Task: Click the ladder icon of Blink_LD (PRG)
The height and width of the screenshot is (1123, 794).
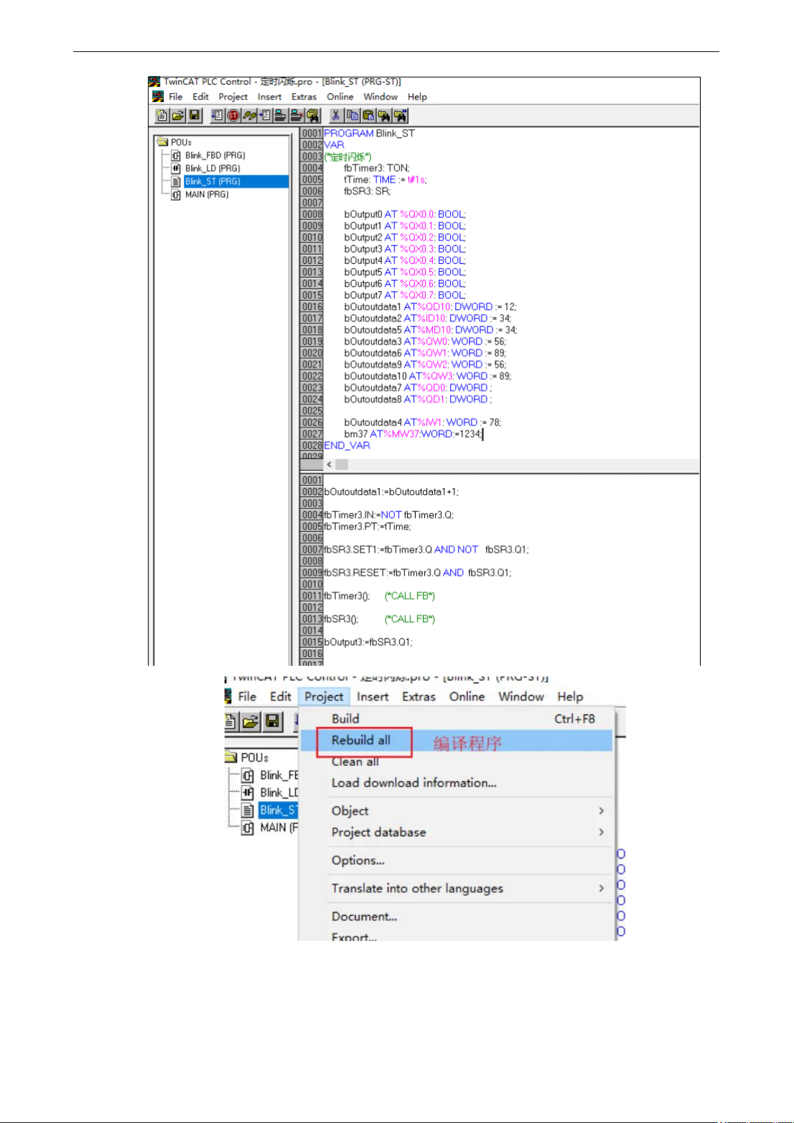Action: [176, 169]
